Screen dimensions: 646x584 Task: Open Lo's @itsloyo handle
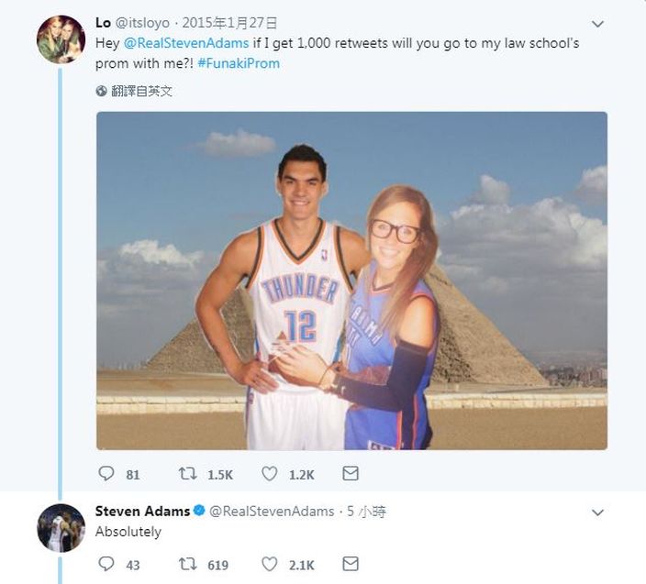[x=142, y=23]
